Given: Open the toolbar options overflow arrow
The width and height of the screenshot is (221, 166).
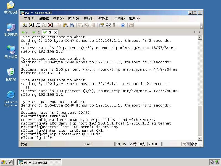Looking at the screenshot, I should click(x=201, y=27).
